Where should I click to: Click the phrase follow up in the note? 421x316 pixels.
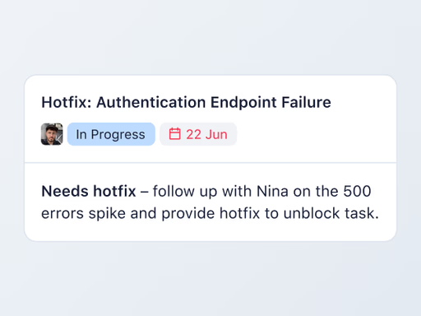(x=185, y=192)
